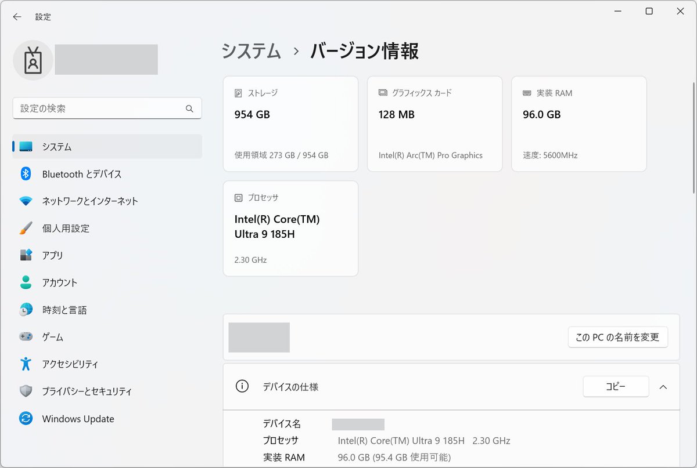
Task: Click the プライバシー shield icon
Action: [x=26, y=391]
